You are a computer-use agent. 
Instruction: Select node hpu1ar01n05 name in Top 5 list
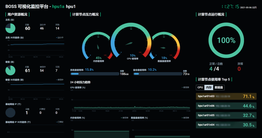(206, 115)
